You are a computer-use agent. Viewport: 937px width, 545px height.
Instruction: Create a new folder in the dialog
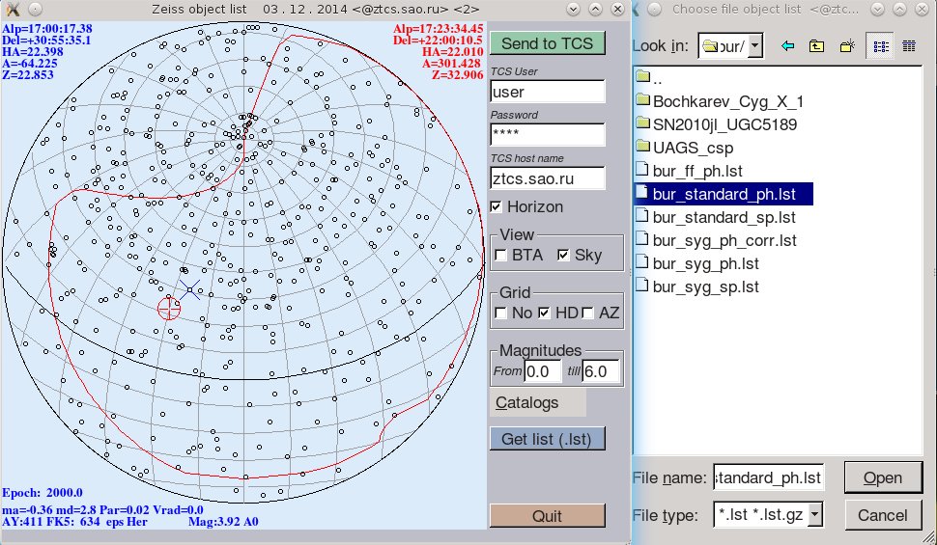[x=847, y=46]
